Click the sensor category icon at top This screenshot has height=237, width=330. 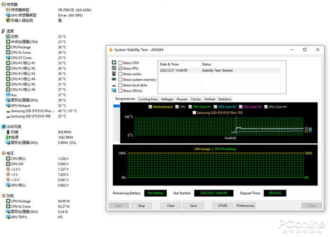[4, 4]
